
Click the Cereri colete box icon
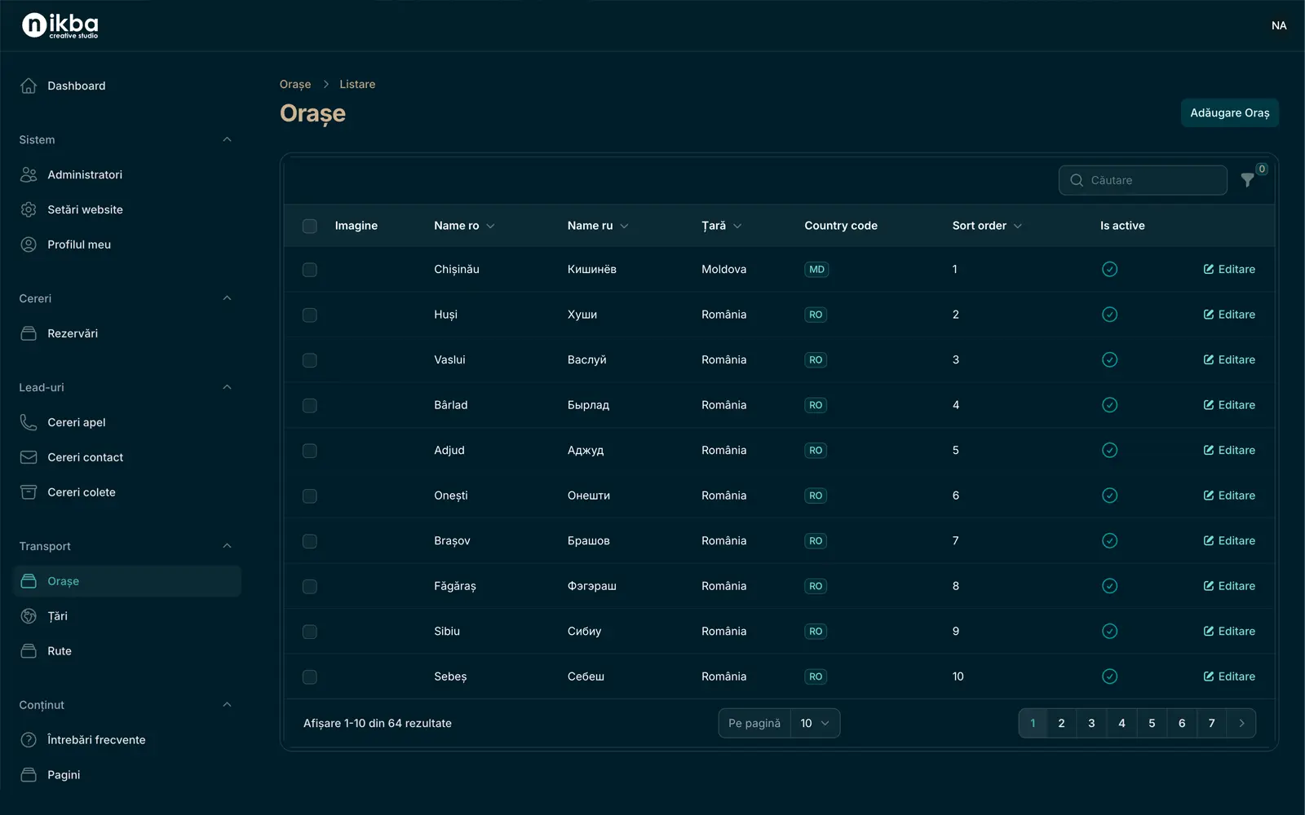pos(29,492)
